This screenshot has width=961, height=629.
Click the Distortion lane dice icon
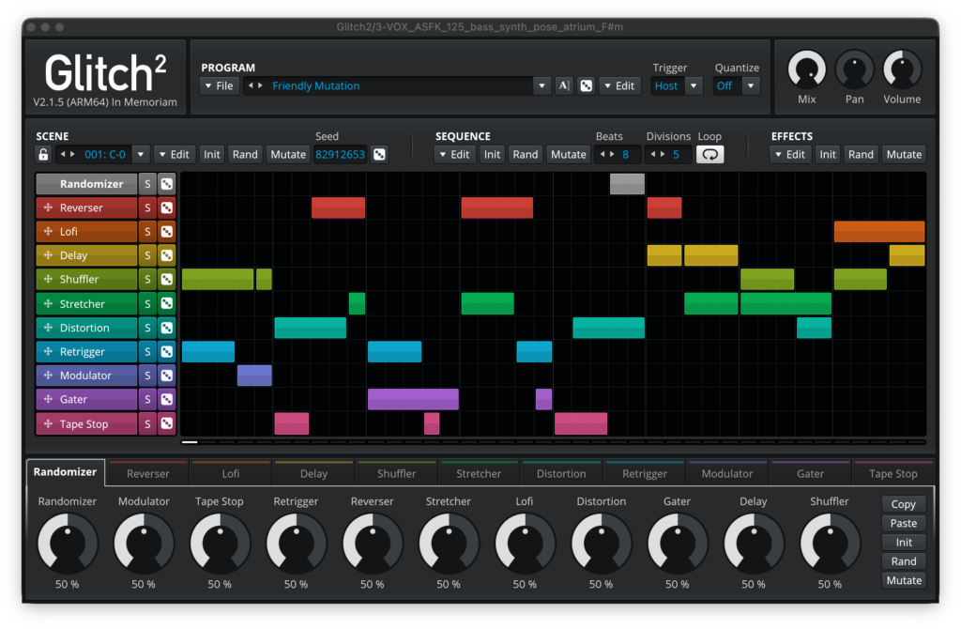click(x=167, y=328)
